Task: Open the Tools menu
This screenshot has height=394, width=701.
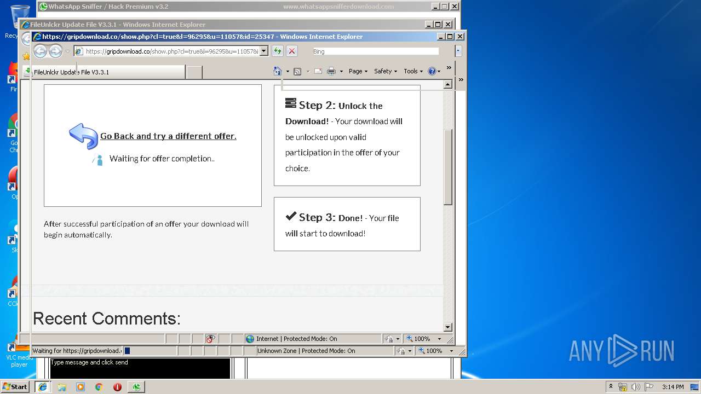Action: (x=413, y=71)
